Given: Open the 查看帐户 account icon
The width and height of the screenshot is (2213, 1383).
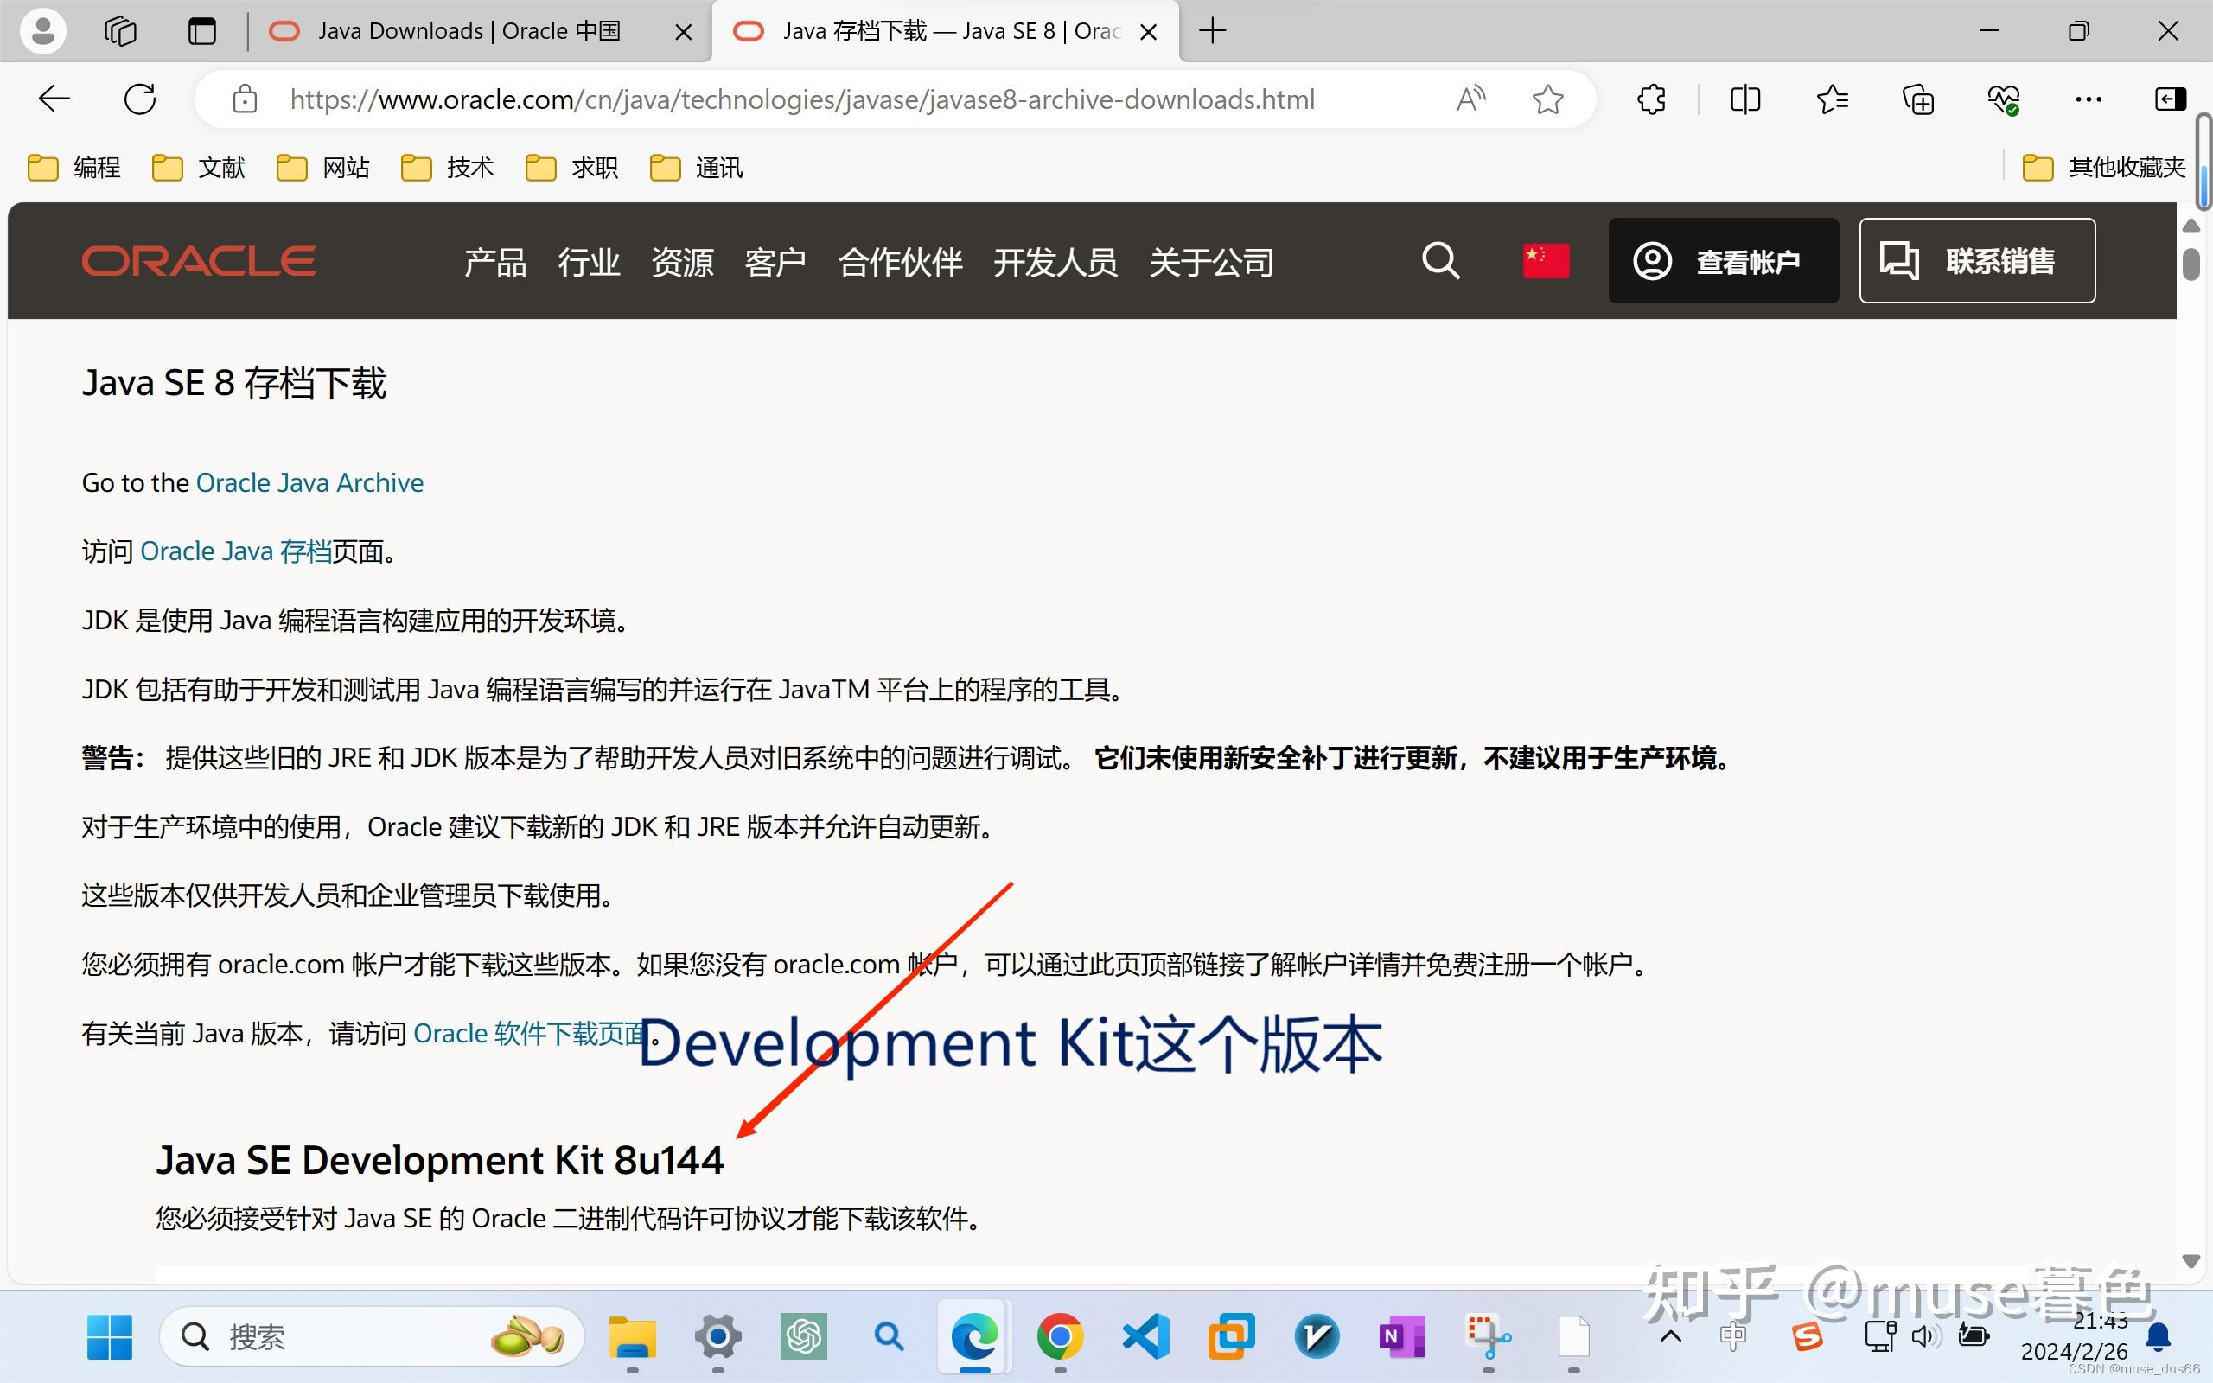Looking at the screenshot, I should coord(1654,261).
